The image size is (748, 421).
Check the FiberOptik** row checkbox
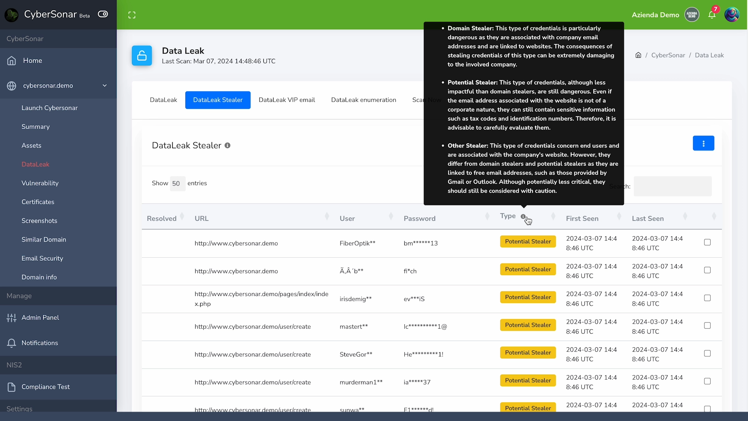[707, 242]
